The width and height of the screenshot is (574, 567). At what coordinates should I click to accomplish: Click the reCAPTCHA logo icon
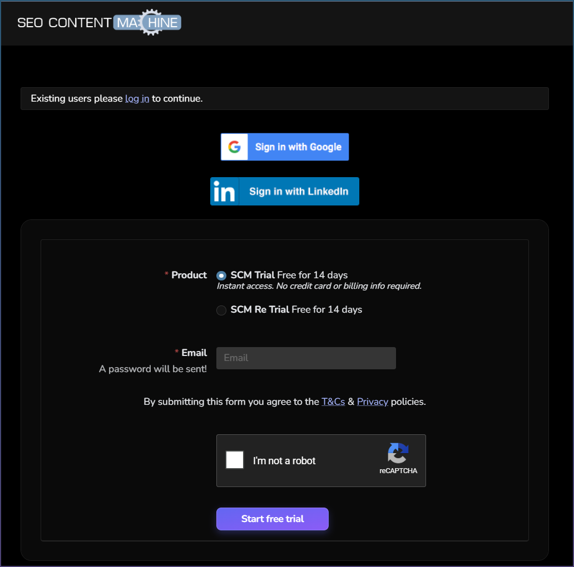[x=398, y=453]
